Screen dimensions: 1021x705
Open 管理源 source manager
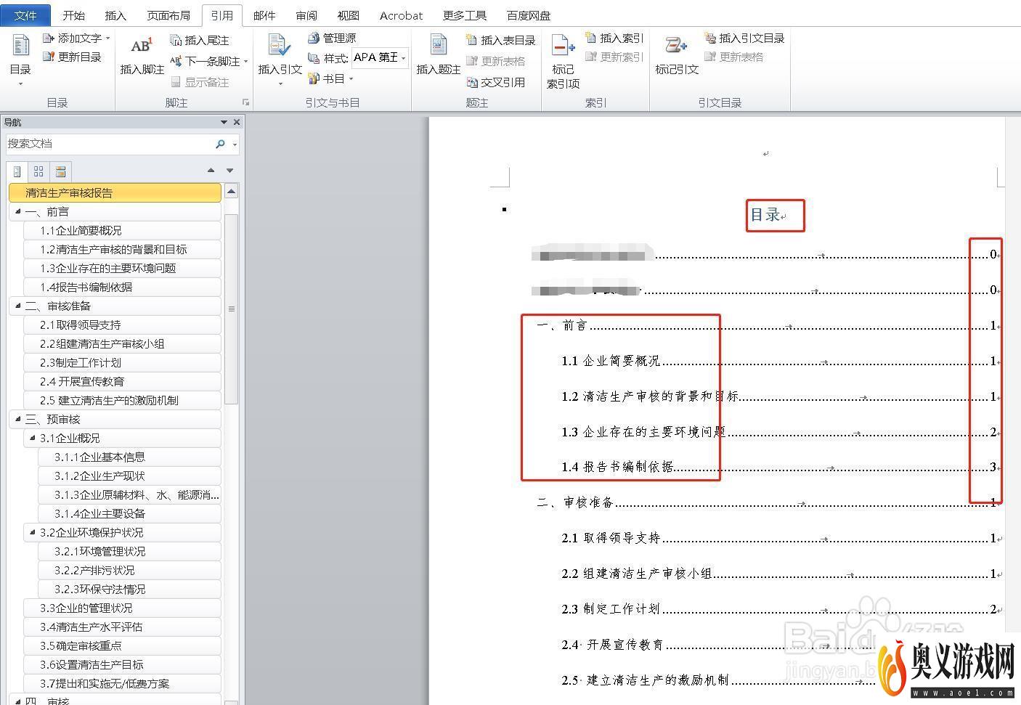coord(332,38)
